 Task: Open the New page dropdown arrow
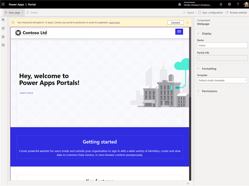click(22, 12)
